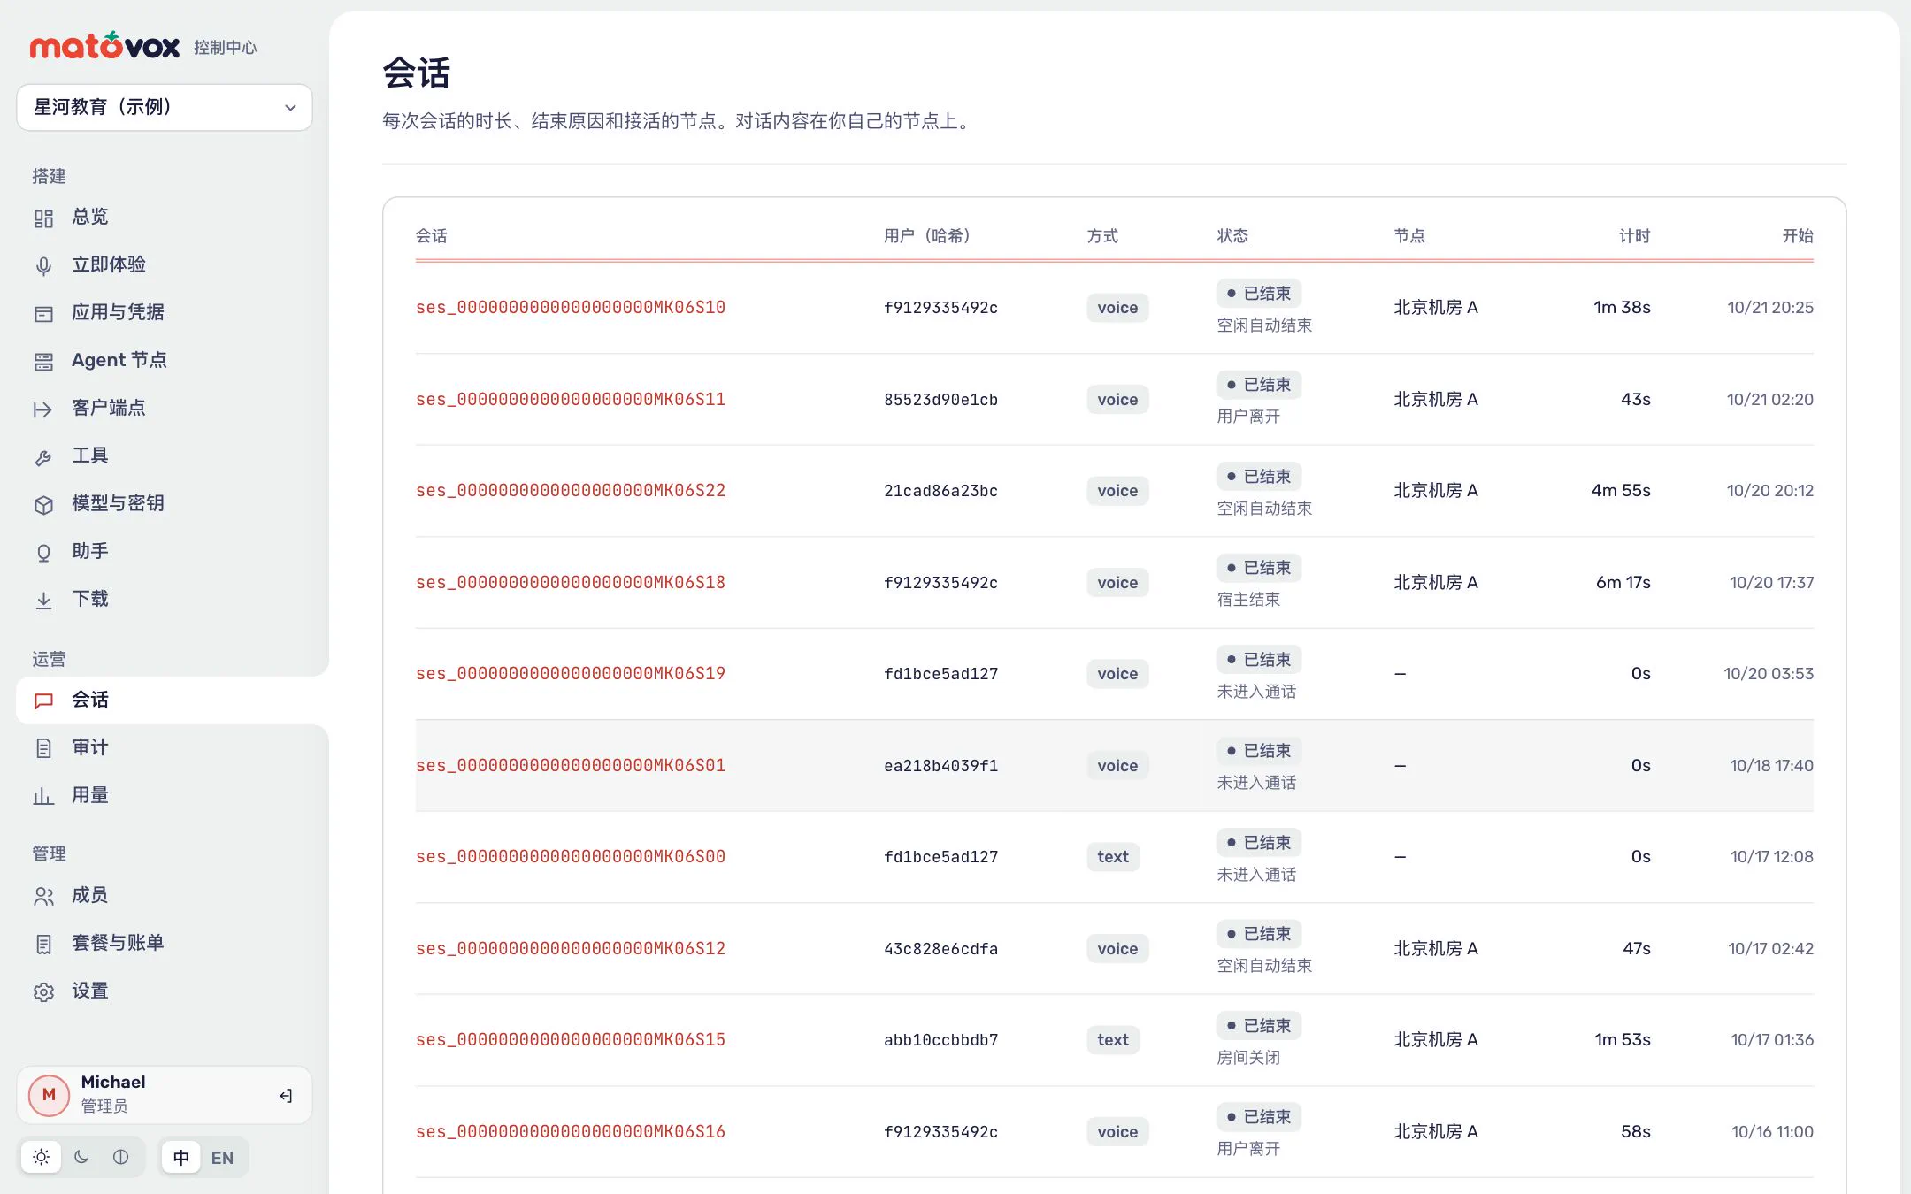Open the 用量 menu item
This screenshot has height=1194, width=1911.
click(173, 796)
